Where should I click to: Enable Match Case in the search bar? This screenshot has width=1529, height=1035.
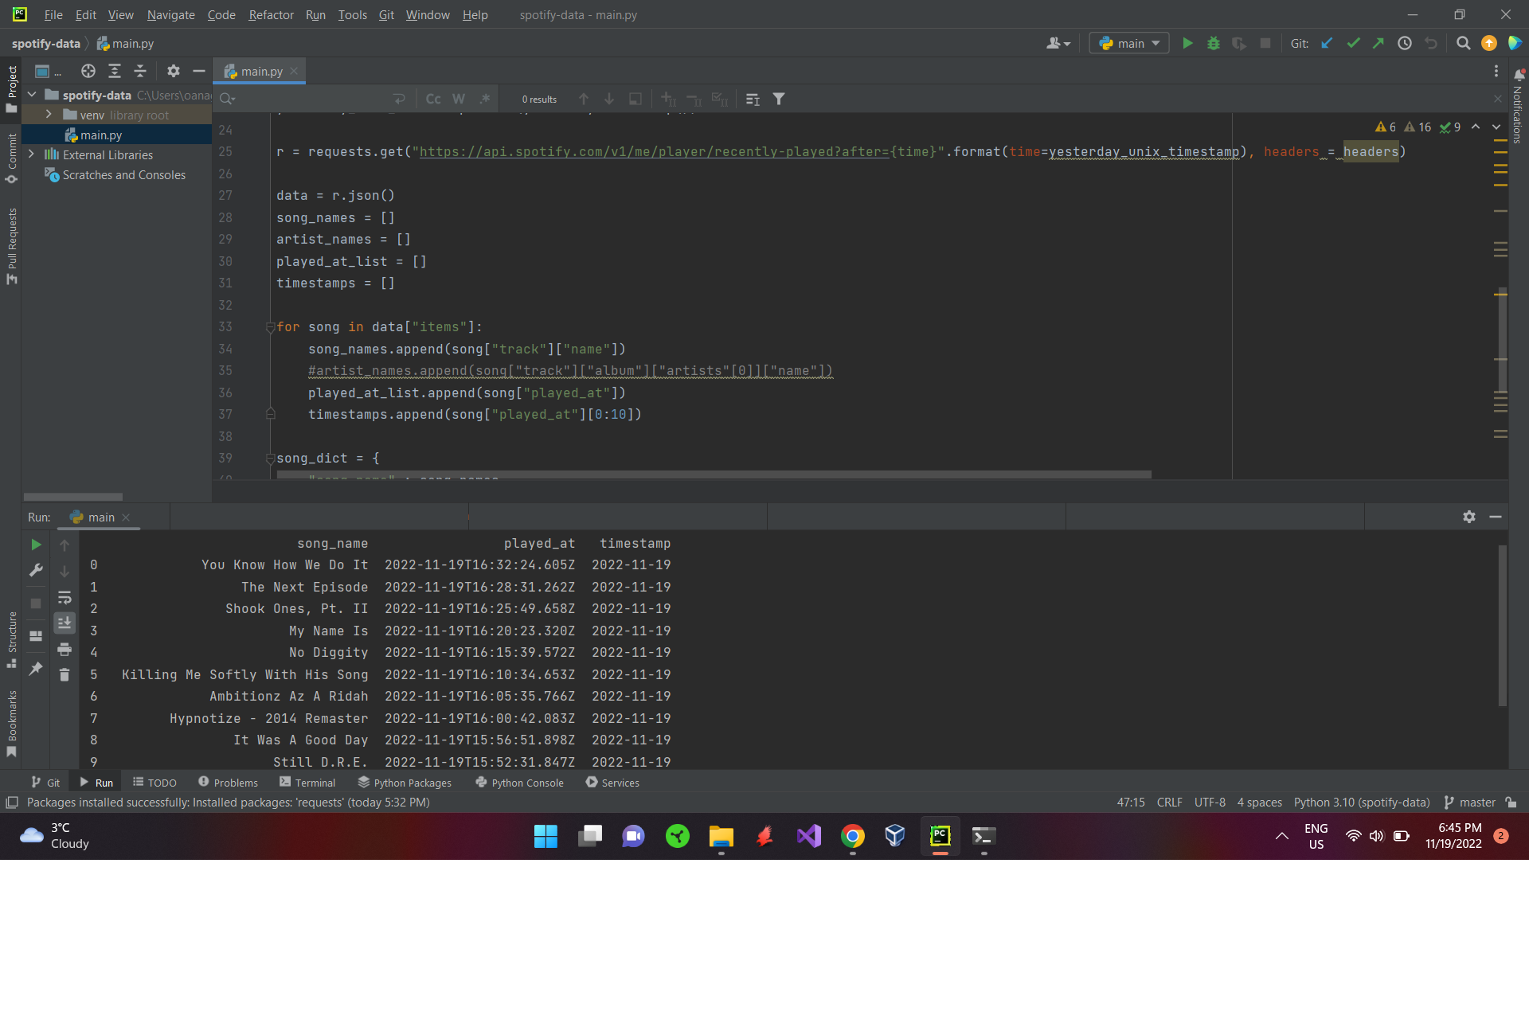pos(432,99)
